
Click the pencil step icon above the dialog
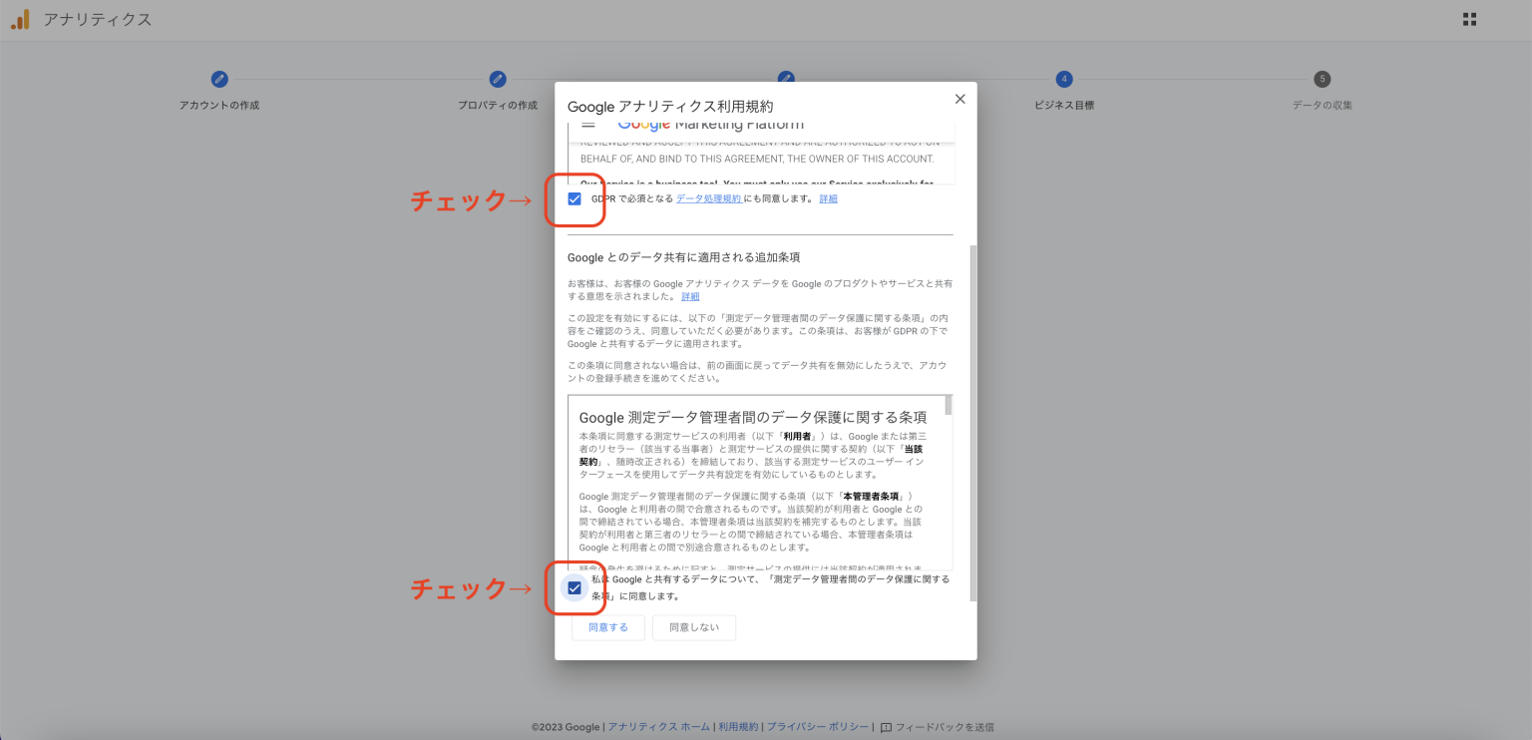(785, 79)
